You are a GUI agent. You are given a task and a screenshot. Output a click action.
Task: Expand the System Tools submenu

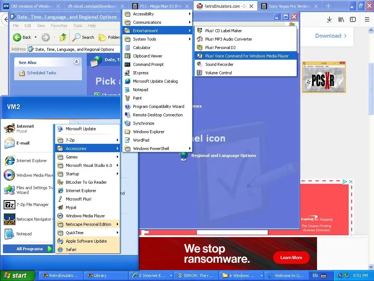[157, 39]
